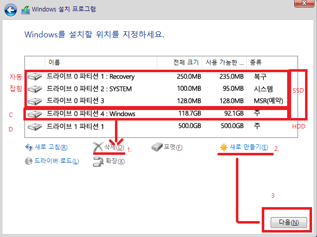Click the 235.0MB free space cell
This screenshot has height=237, width=317.
[x=231, y=77]
